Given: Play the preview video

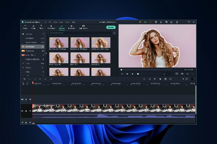Looking at the screenshot, I should tap(133, 74).
